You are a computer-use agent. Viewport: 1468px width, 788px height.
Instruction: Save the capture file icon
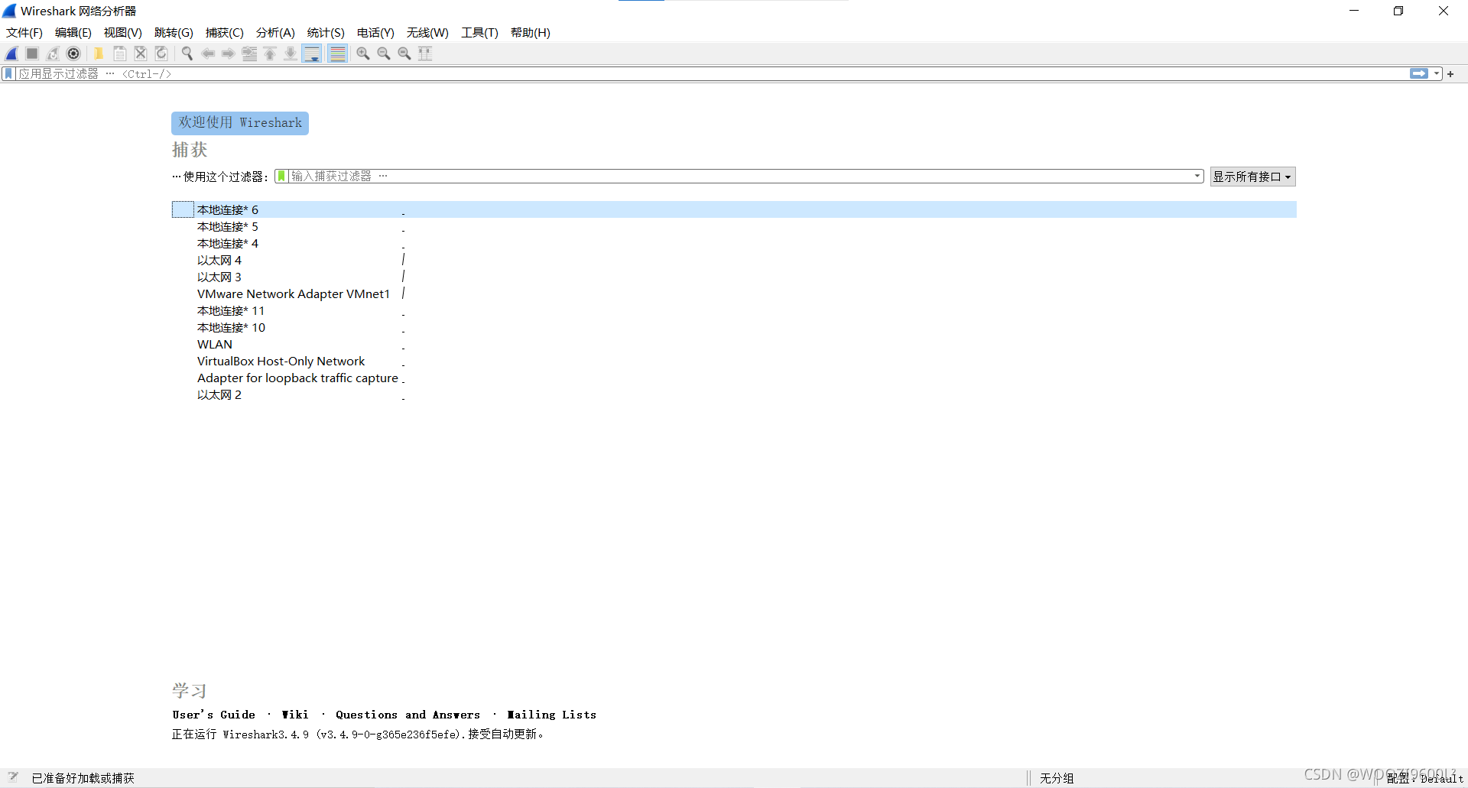click(120, 54)
